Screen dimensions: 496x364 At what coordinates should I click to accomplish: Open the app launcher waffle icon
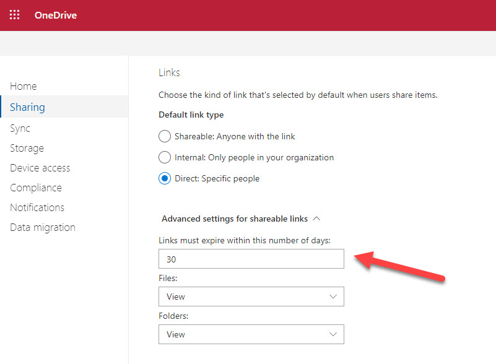pos(15,15)
